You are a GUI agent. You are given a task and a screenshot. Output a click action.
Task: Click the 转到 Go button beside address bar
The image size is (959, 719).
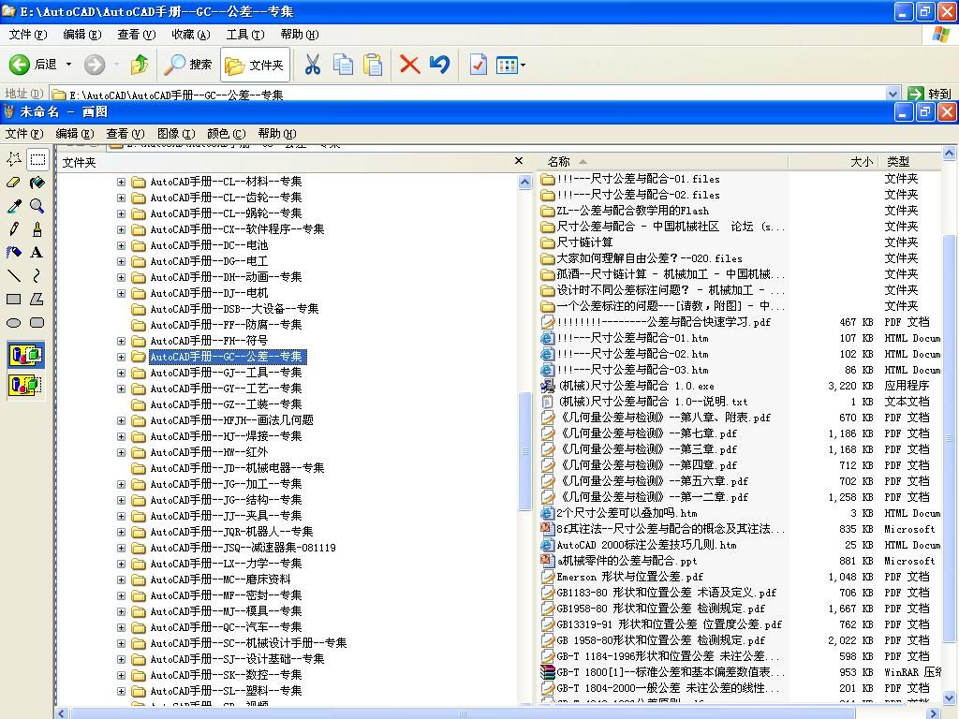click(x=930, y=94)
